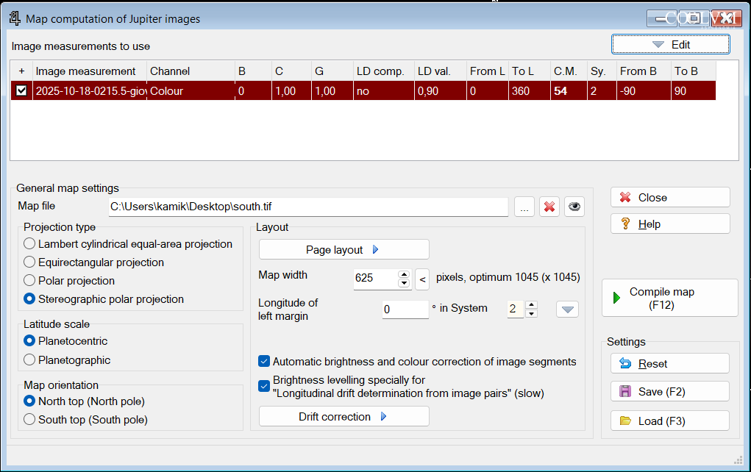Click the Reset settings button
751x472 pixels.
click(x=669, y=364)
